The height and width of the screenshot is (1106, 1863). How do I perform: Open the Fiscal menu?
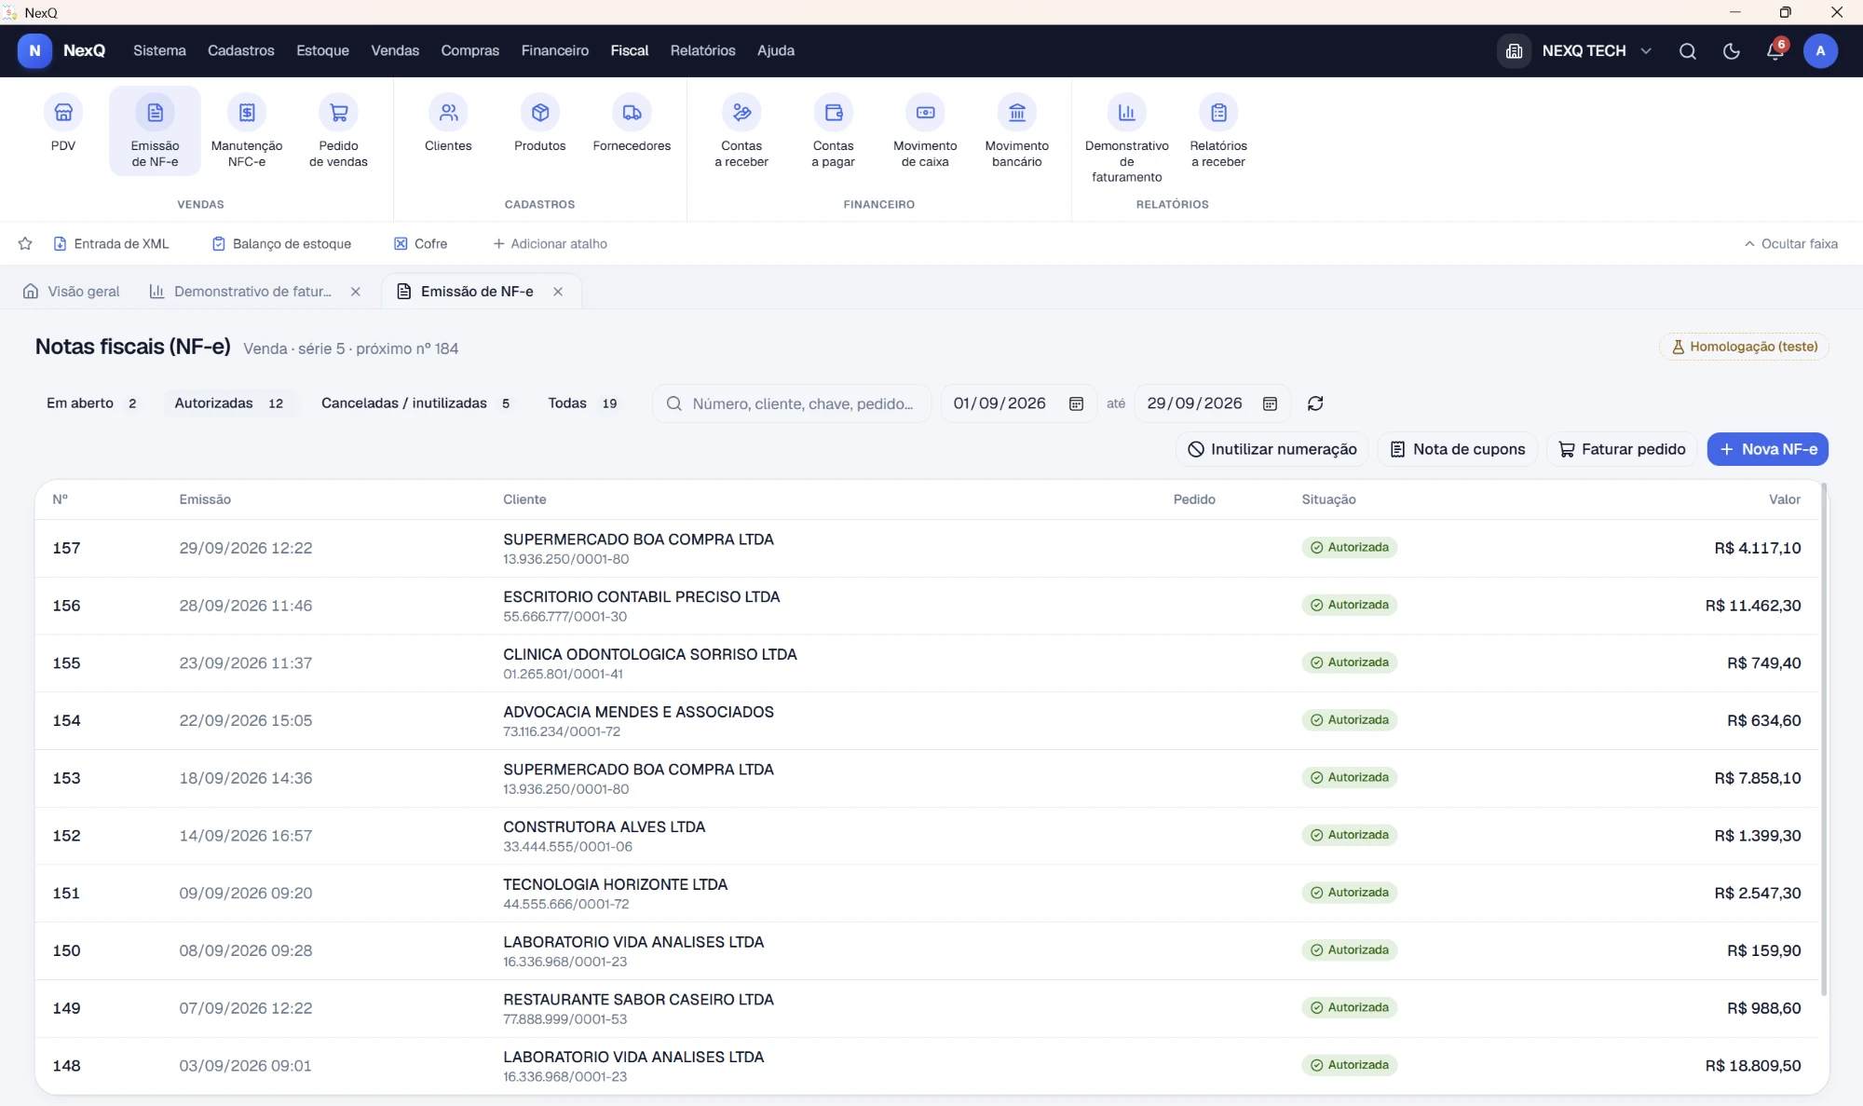[x=629, y=51]
